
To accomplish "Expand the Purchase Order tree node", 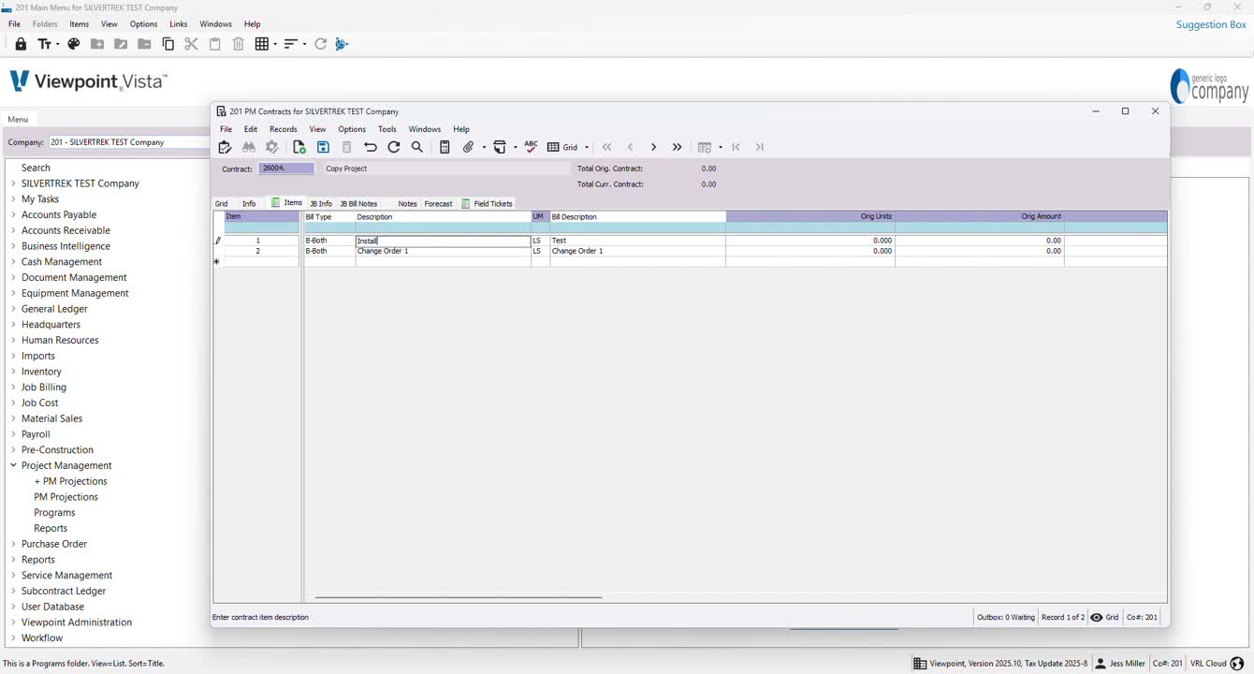I will 13,544.
